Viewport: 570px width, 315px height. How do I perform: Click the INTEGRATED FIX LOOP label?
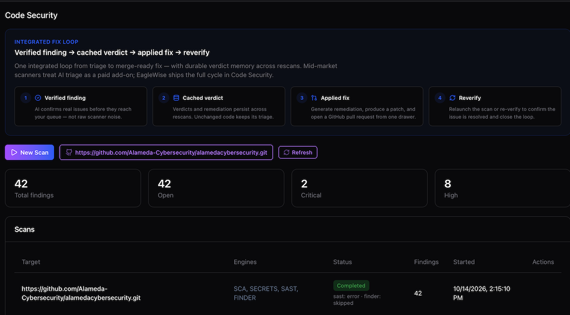[x=47, y=42]
